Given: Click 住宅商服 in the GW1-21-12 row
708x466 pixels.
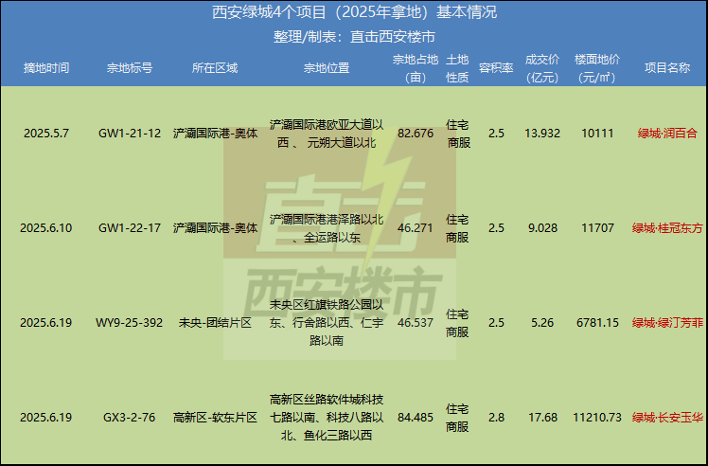Looking at the screenshot, I should click(458, 134).
